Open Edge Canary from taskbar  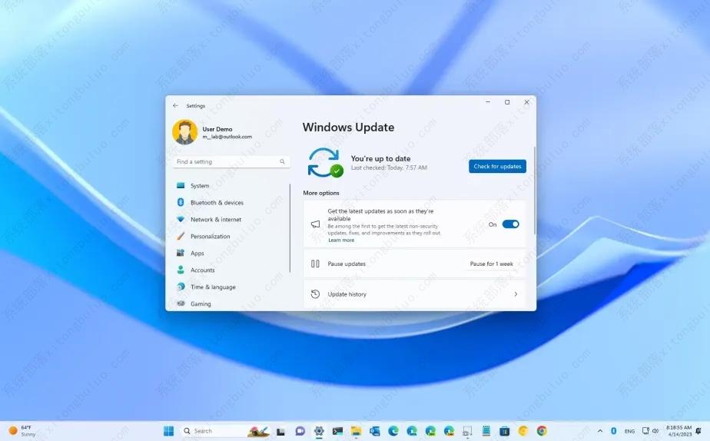pos(449,430)
